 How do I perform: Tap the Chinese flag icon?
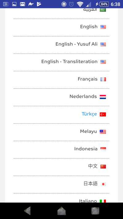[103, 167]
